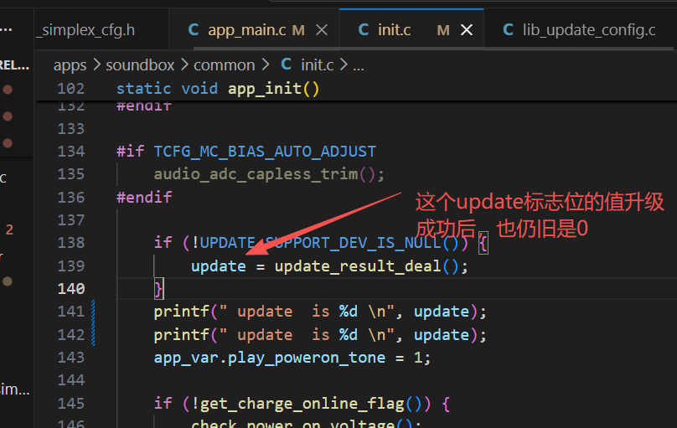Click the C file icon on lib_update_config.c tab
This screenshot has height=428, width=677.
point(509,30)
